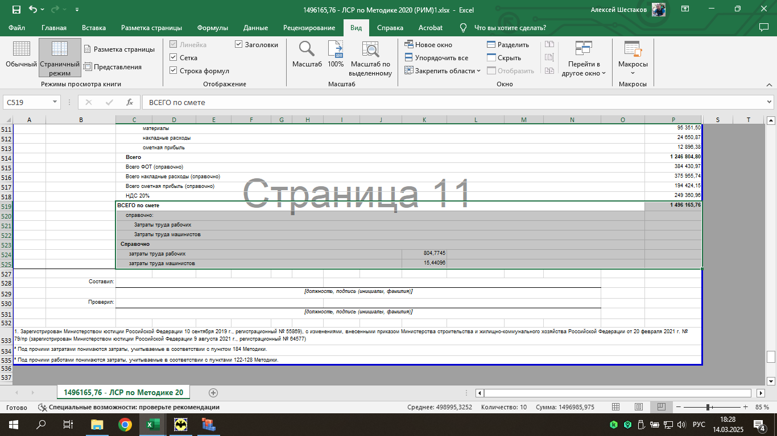The image size is (777, 436).
Task: Switch to the Главная ribbon tab
Action: point(53,28)
